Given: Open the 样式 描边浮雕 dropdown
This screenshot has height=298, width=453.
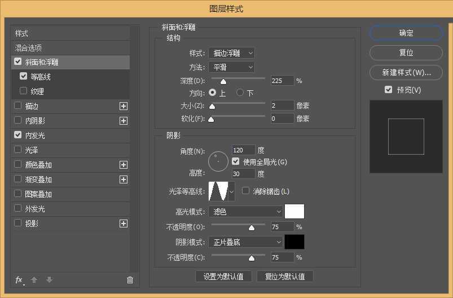Looking at the screenshot, I should click(231, 53).
